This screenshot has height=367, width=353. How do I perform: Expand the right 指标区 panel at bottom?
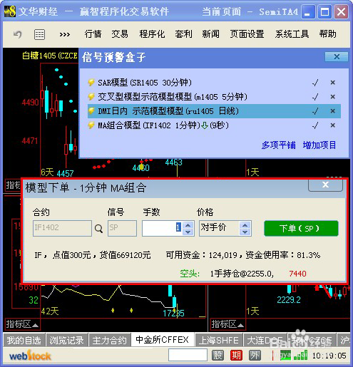227,324
